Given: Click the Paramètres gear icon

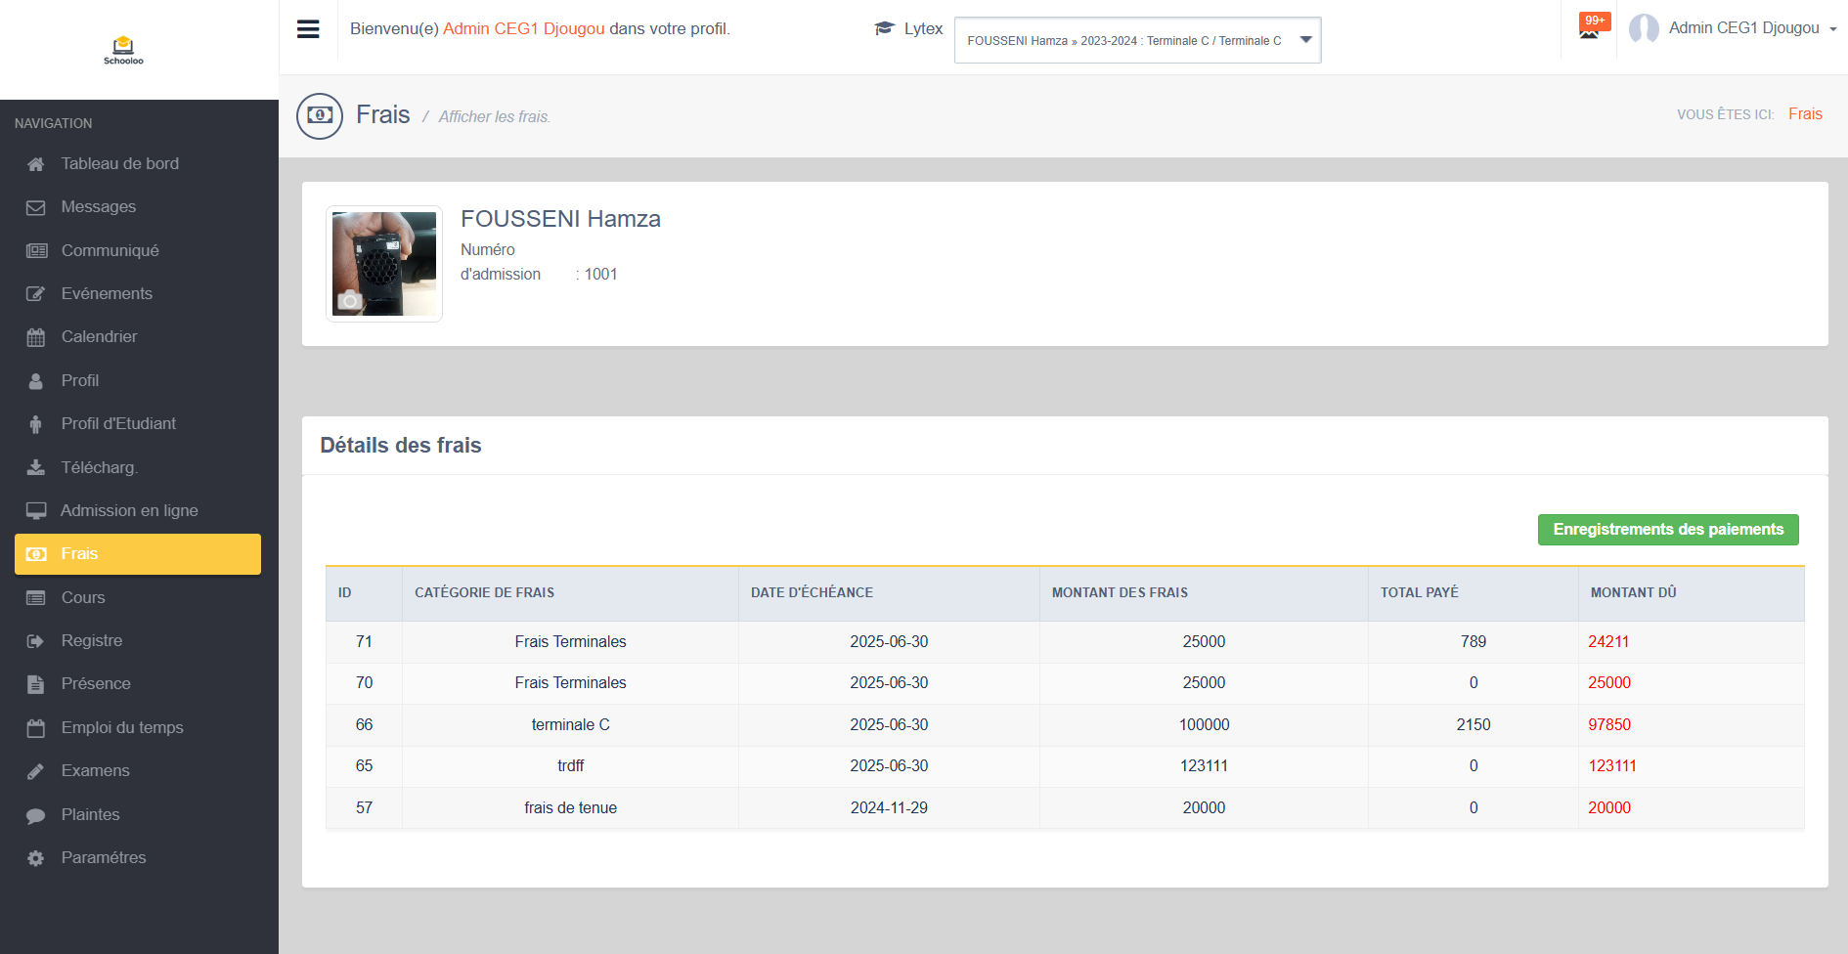Looking at the screenshot, I should 36,858.
